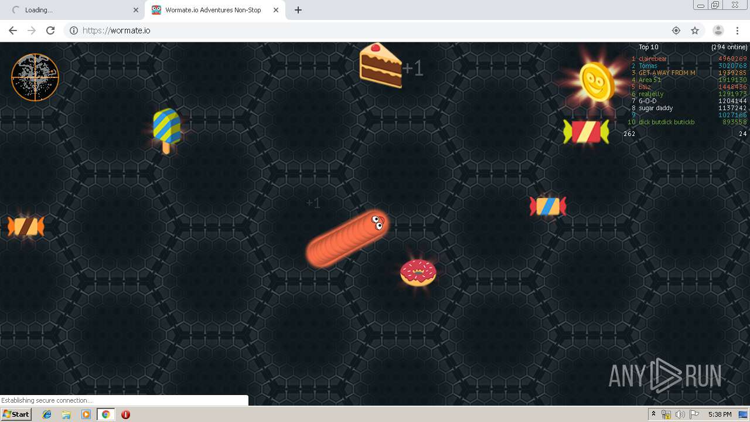Image resolution: width=750 pixels, height=422 pixels.
Task: Open Windows Media Player from taskbar
Action: tap(86, 414)
